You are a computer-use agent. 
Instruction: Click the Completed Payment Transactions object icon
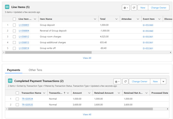10,81
